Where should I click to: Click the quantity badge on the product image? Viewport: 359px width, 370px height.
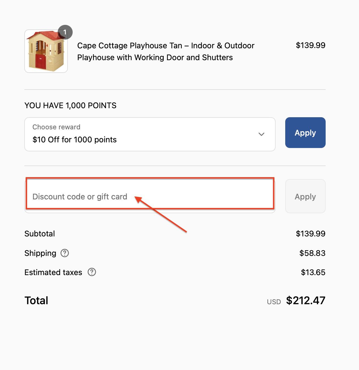click(65, 32)
